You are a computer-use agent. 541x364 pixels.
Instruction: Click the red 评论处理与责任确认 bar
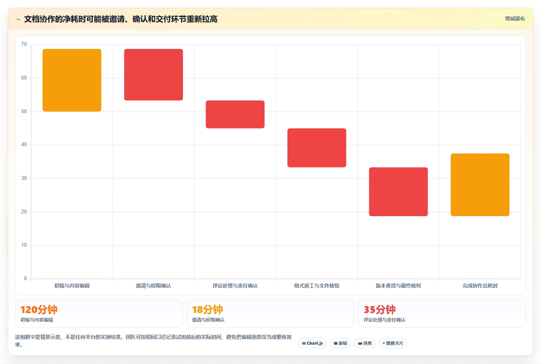coord(235,114)
